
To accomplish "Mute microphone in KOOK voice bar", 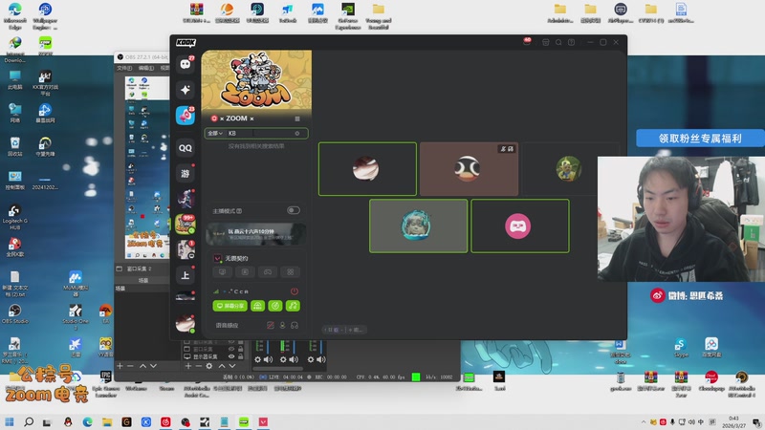I will [282, 325].
